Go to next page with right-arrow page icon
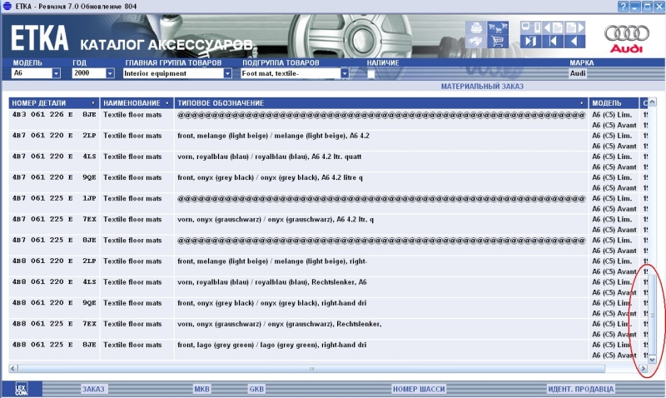Screen dimensions: 666x398 coord(575,28)
